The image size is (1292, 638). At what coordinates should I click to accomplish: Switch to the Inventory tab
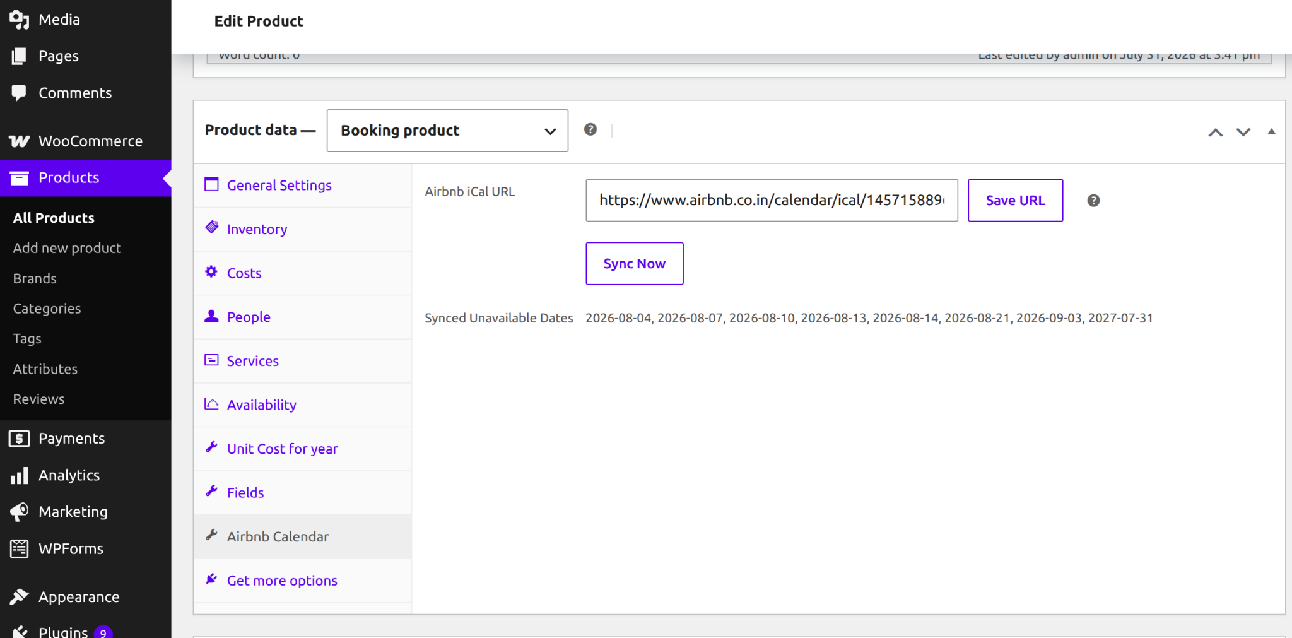click(303, 229)
